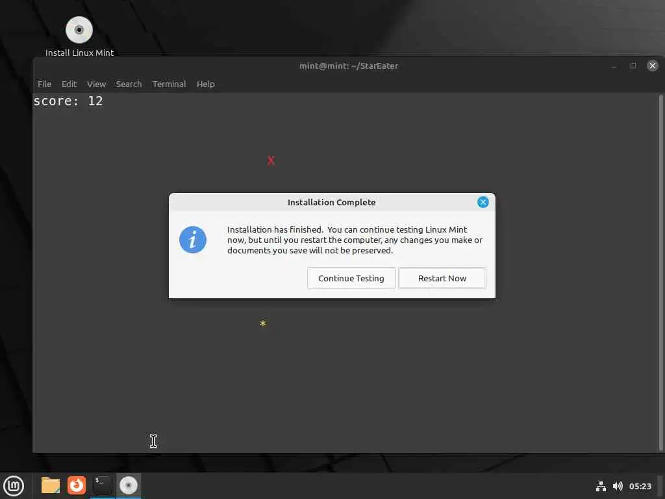This screenshot has width=665, height=499.
Task: Click the Installation Complete title bar
Action: (332, 203)
